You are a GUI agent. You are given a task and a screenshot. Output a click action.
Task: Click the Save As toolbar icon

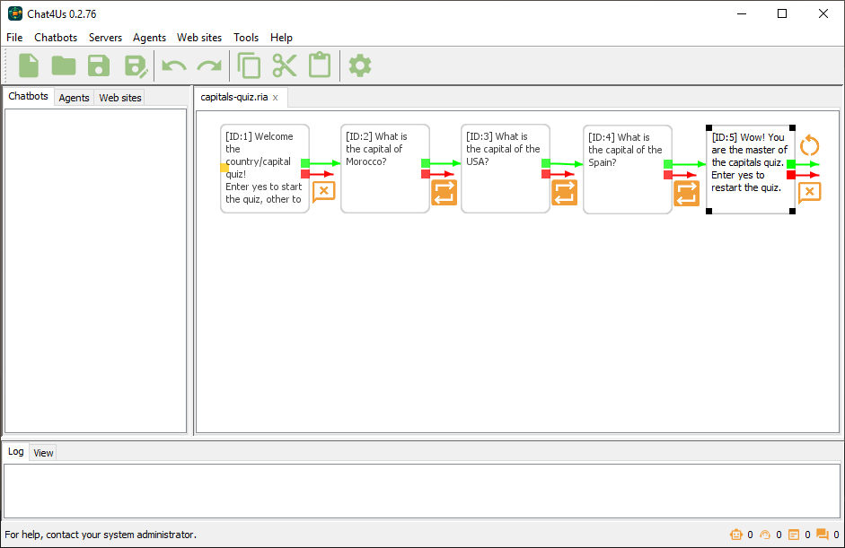tap(135, 65)
